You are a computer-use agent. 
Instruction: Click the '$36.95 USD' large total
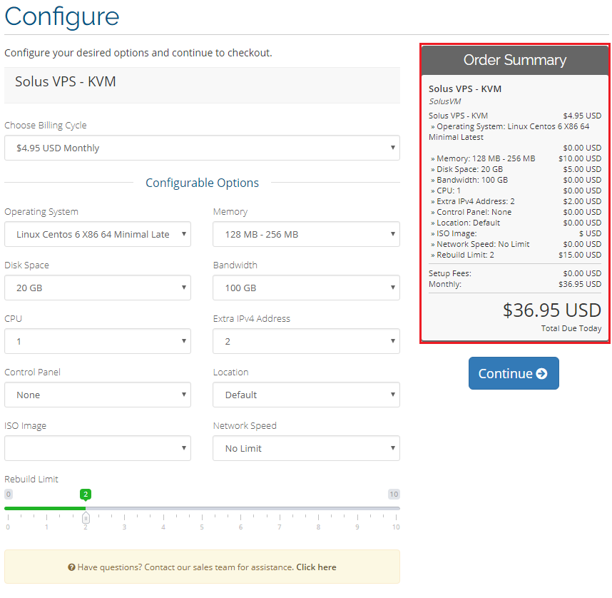552,310
